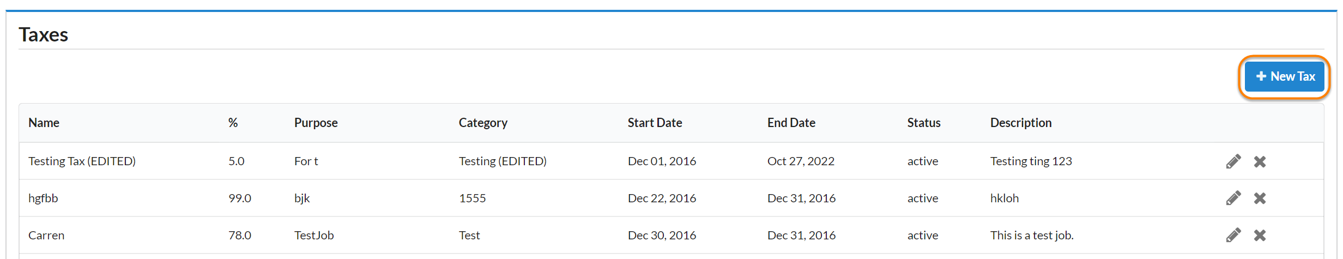Select the End Date column header
The width and height of the screenshot is (1343, 259).
tap(791, 123)
